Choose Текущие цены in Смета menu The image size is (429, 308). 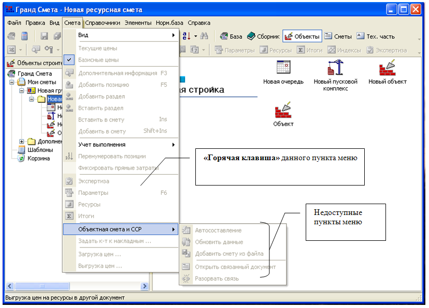(x=121, y=48)
